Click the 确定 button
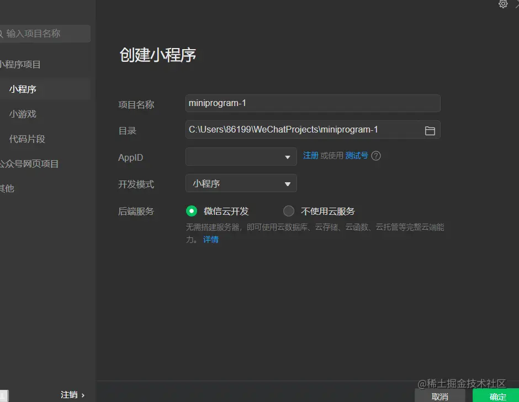This screenshot has height=402, width=519. (496, 396)
